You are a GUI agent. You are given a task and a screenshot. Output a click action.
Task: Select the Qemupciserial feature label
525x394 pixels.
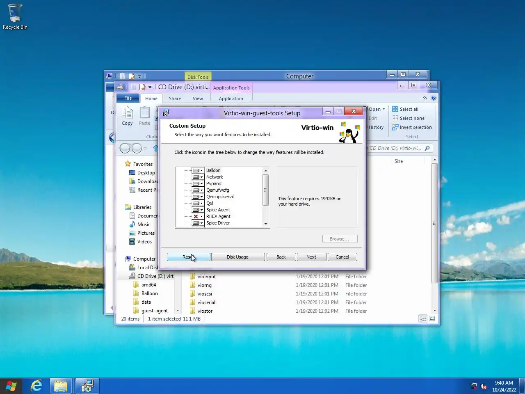point(220,197)
